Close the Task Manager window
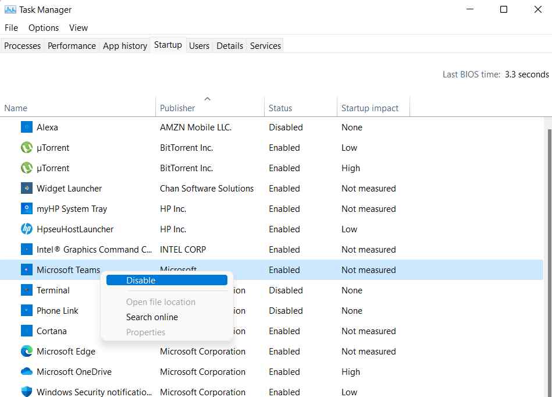This screenshot has width=552, height=397. (538, 9)
